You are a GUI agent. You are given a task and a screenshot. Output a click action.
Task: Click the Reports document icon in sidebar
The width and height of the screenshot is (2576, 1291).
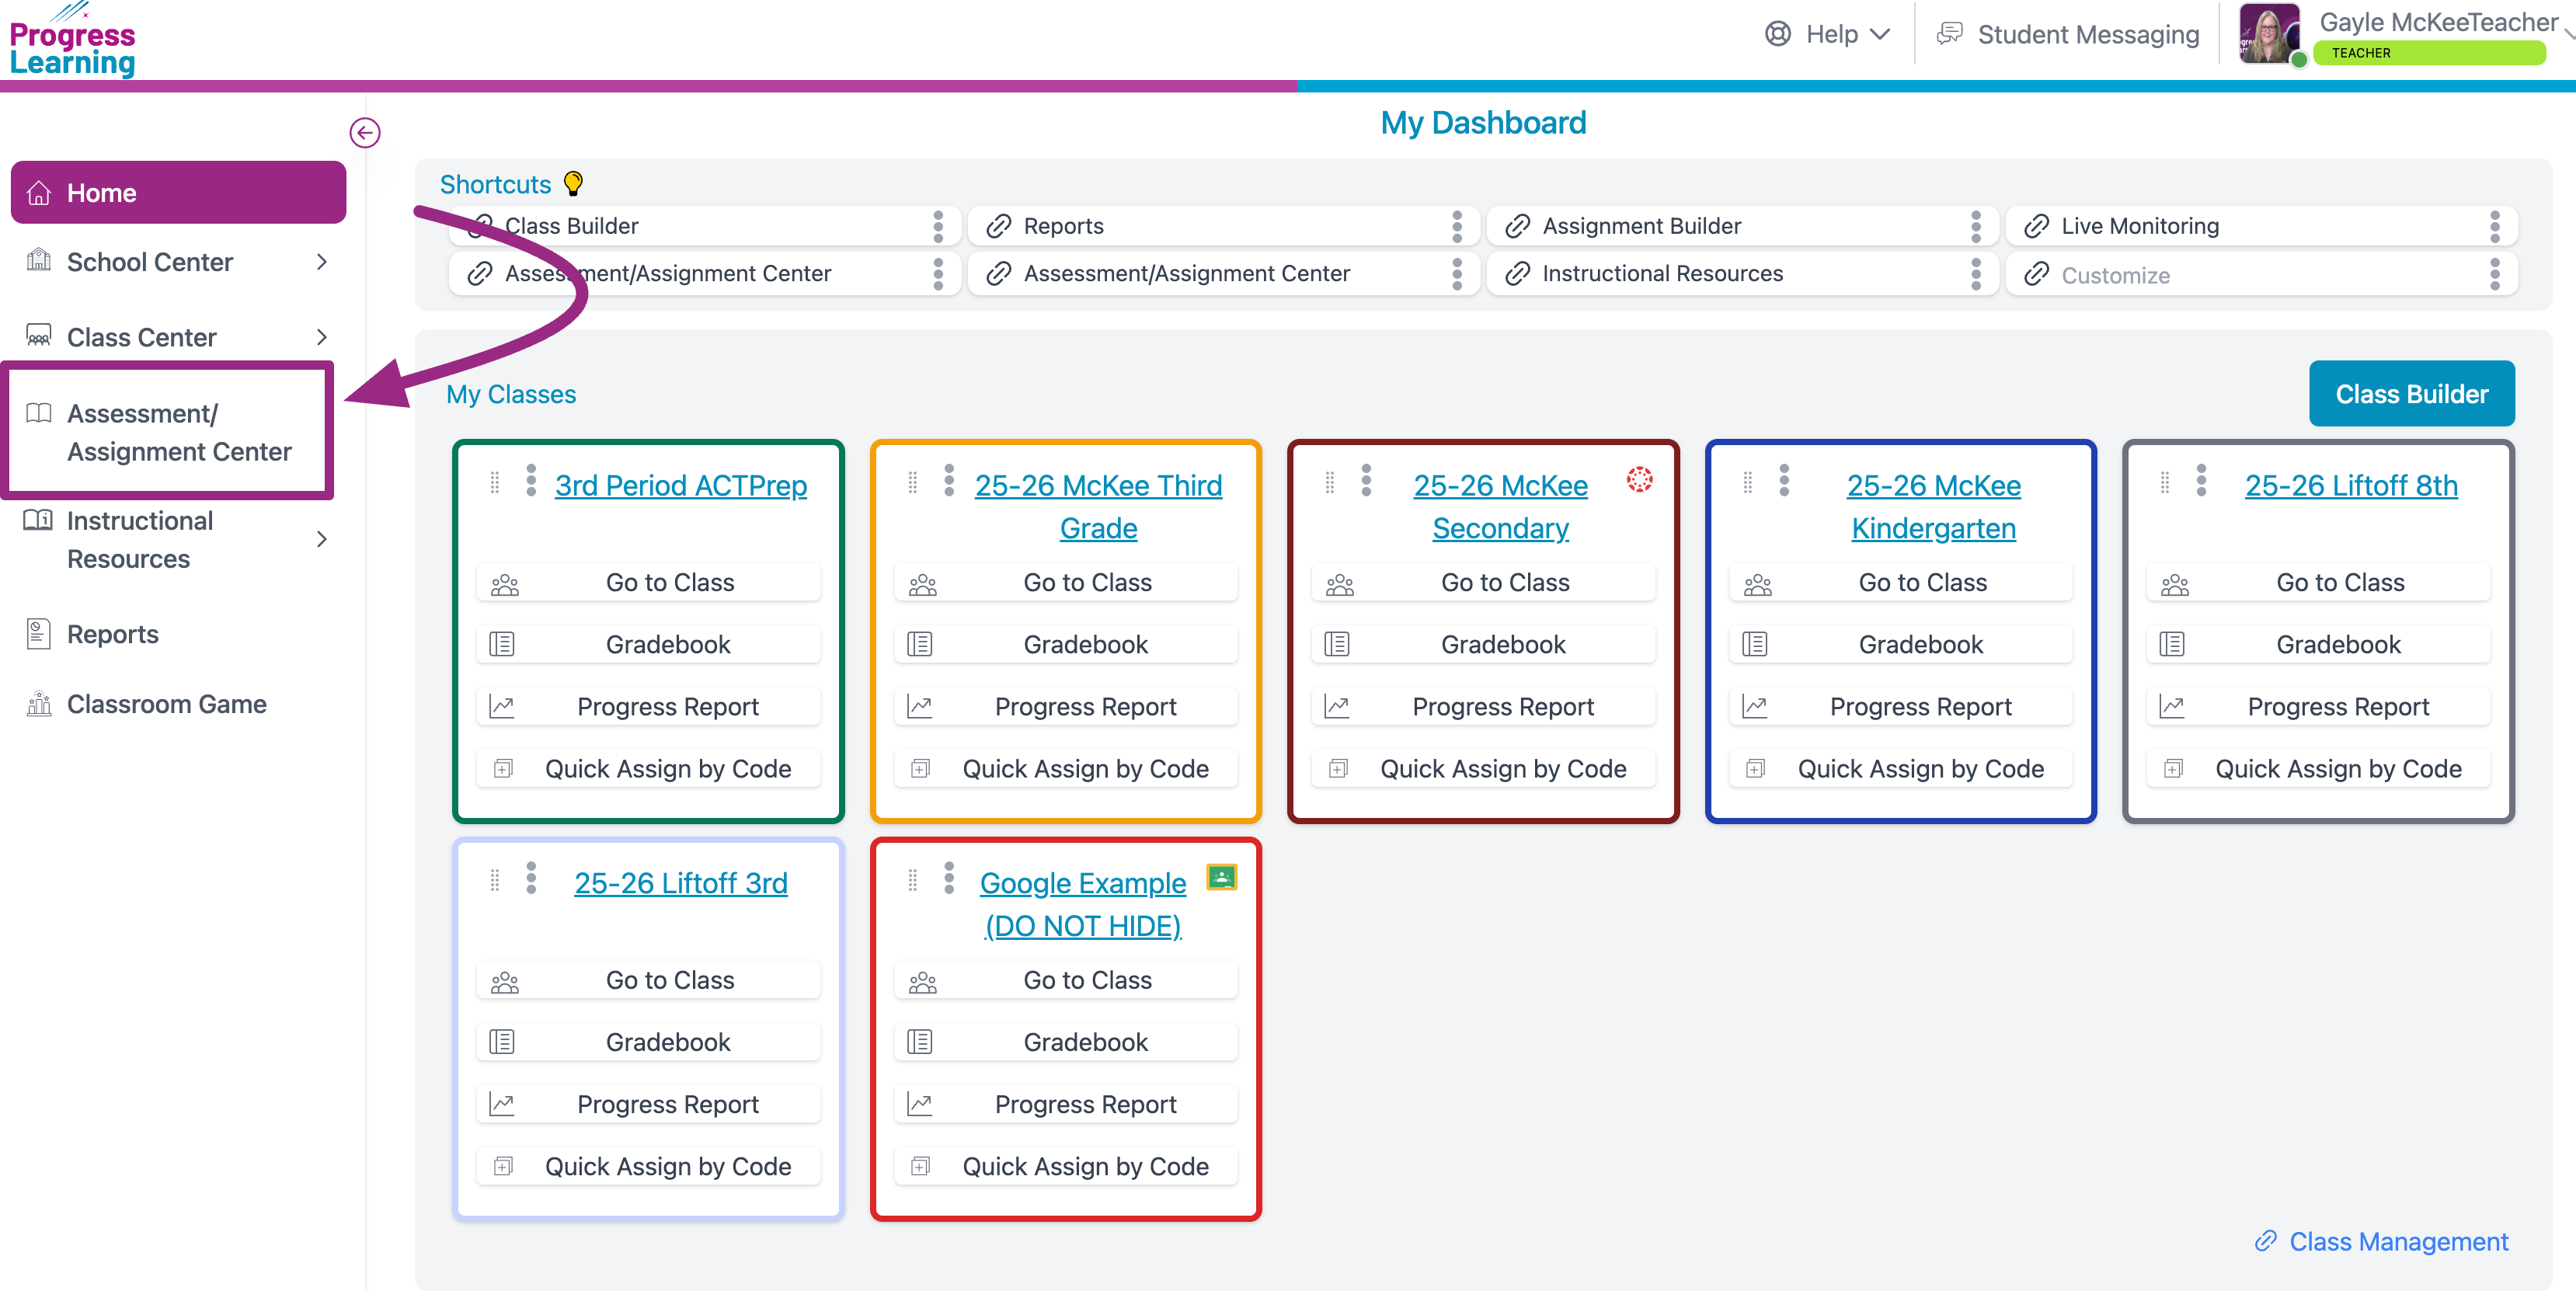pyautogui.click(x=38, y=634)
